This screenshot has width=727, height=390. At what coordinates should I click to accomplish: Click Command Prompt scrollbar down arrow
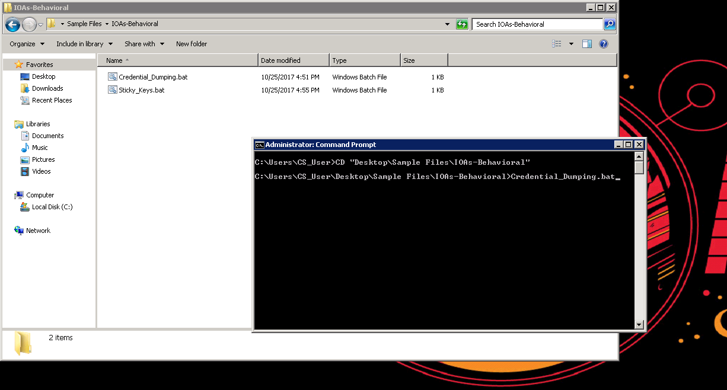coord(639,324)
